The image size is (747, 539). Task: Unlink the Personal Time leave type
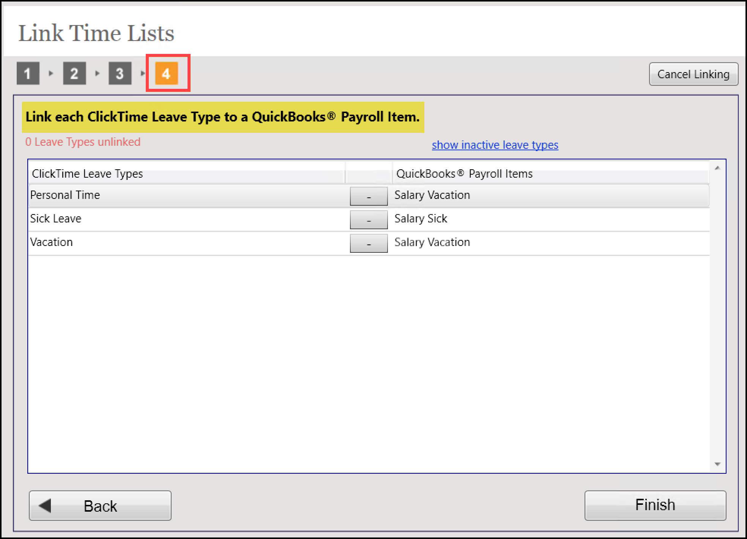pos(369,196)
